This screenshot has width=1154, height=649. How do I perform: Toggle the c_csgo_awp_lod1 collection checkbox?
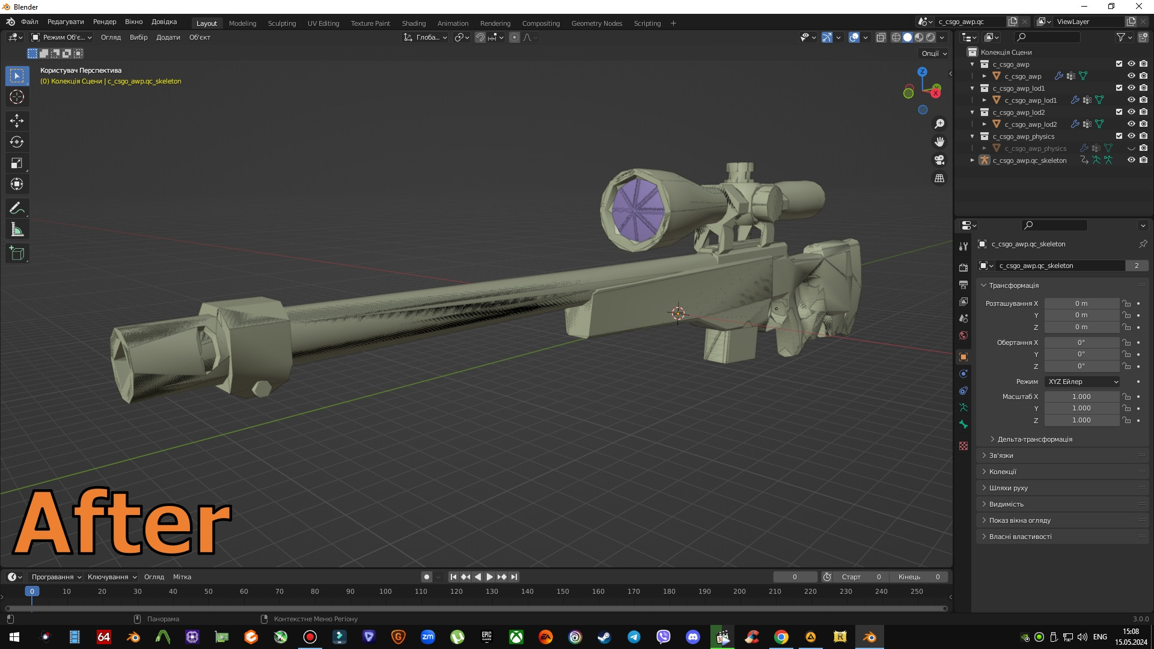[x=1119, y=88]
